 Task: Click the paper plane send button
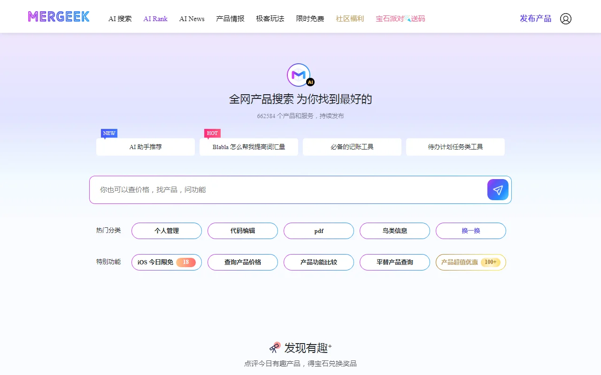pyautogui.click(x=498, y=190)
